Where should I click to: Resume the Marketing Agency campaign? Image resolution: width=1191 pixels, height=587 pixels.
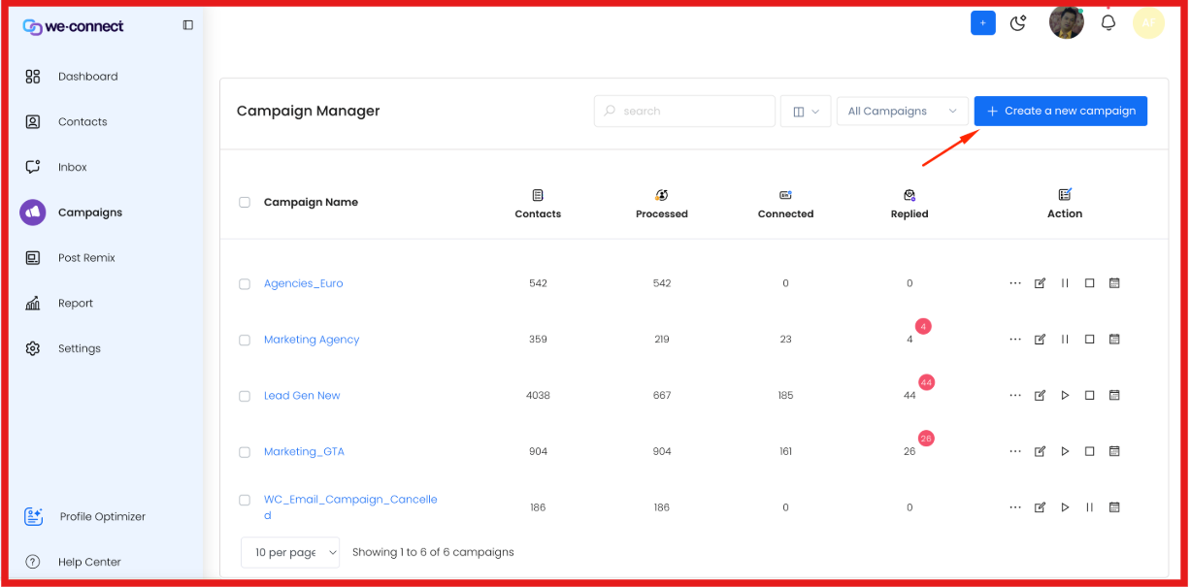[1065, 339]
